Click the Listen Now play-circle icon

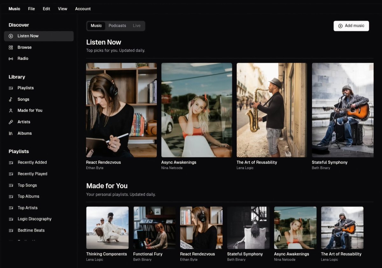(x=11, y=36)
